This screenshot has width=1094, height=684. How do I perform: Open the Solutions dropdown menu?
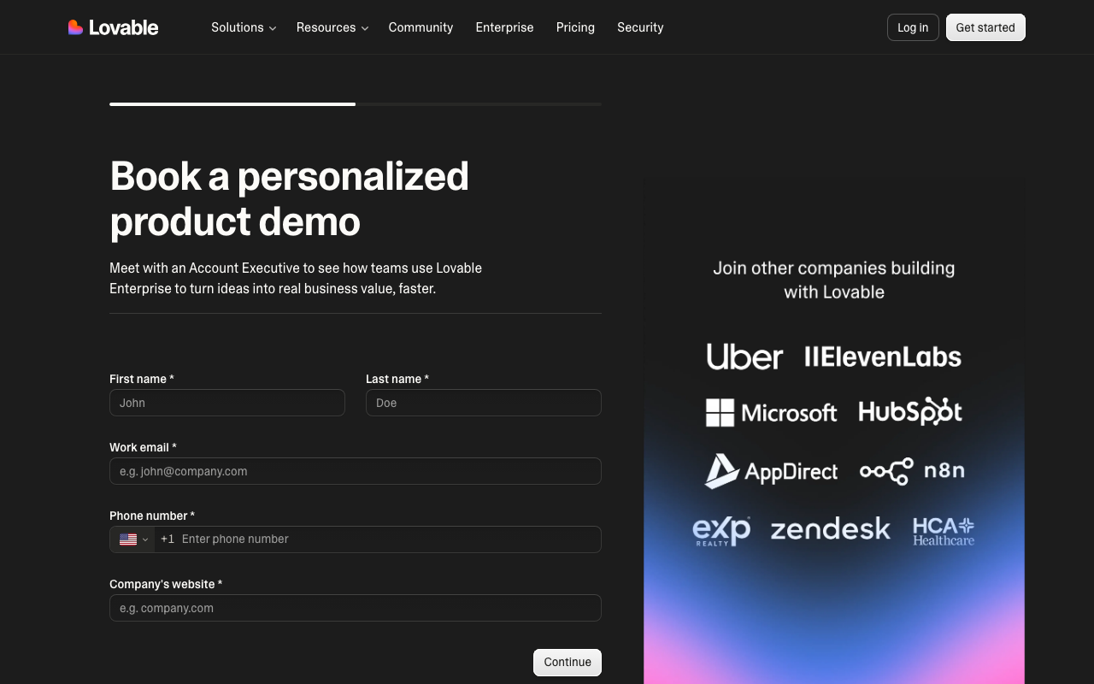[244, 27]
